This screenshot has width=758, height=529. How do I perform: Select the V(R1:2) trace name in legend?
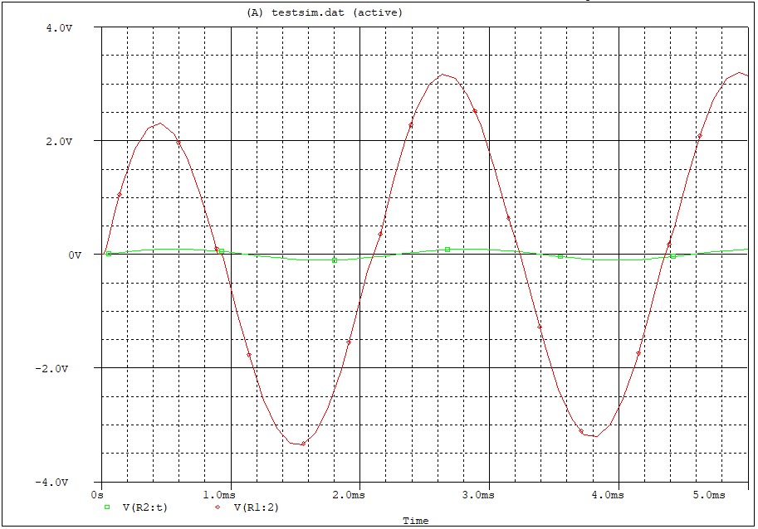256,507
